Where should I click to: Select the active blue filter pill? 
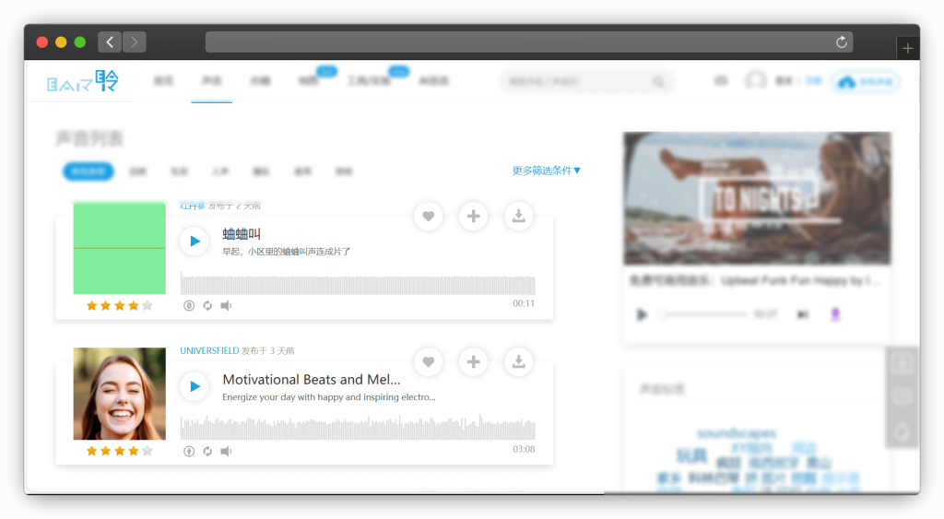coord(88,171)
